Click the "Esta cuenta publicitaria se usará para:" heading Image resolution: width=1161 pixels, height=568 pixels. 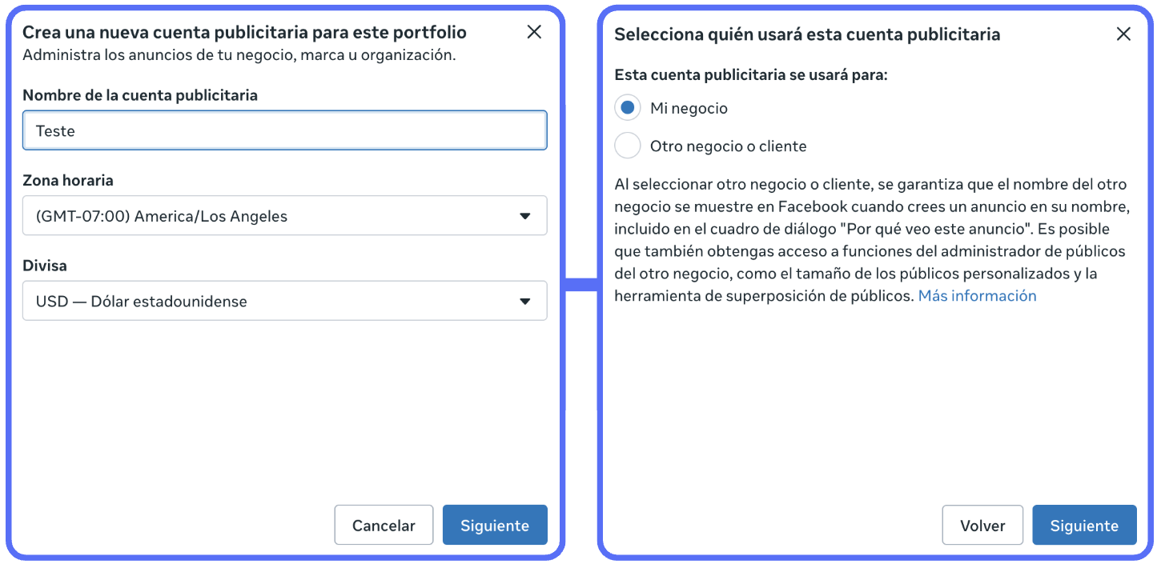tap(751, 75)
